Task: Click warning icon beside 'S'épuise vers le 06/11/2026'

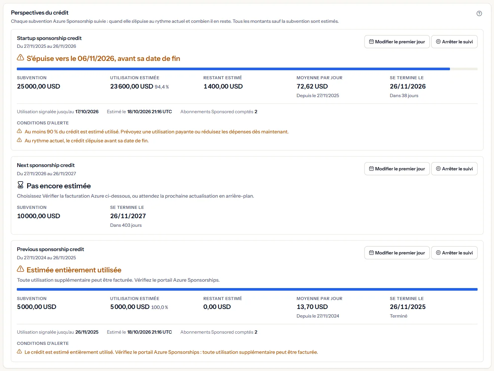Action: [21, 58]
